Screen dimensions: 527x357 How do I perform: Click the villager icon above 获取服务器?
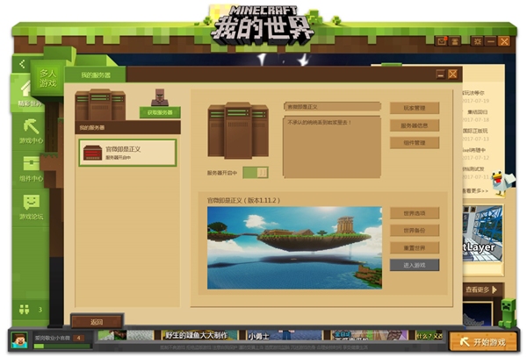(160, 96)
